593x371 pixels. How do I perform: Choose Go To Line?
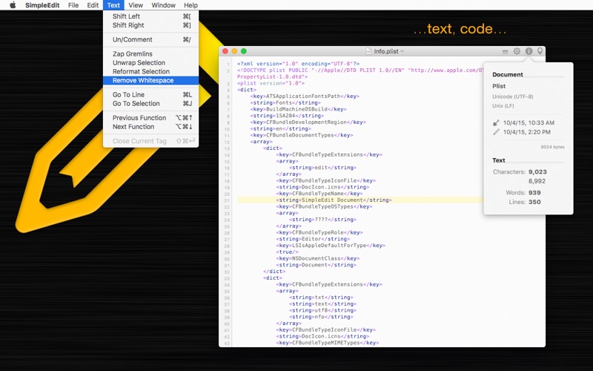click(x=150, y=95)
